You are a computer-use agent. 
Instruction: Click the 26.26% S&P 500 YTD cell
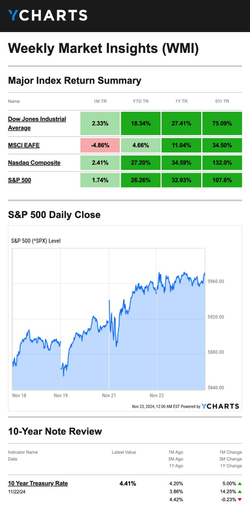click(141, 180)
